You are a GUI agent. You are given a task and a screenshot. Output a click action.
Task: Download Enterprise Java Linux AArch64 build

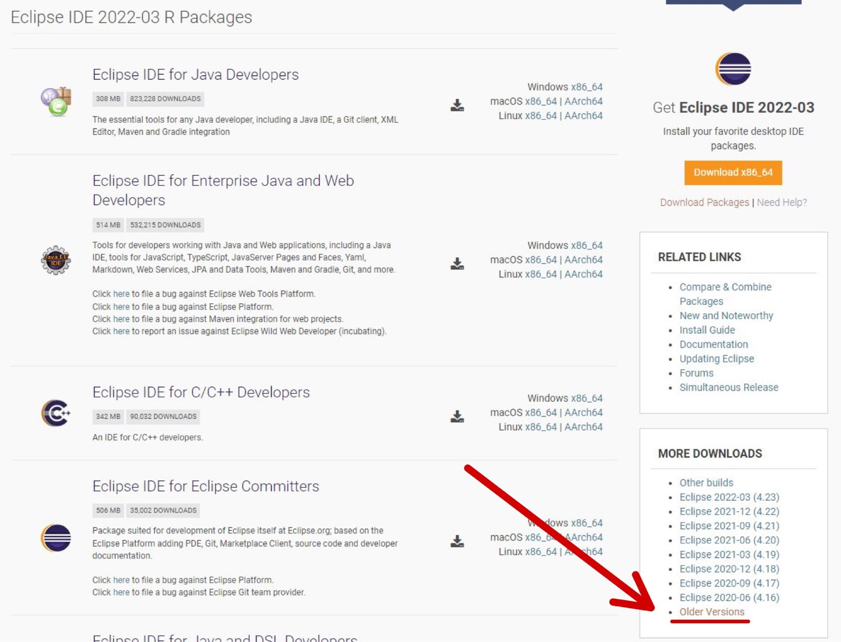coord(583,274)
